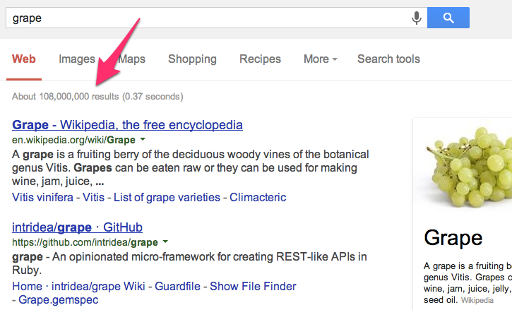Image resolution: width=512 pixels, height=310 pixels.
Task: Open Search tools options
Action: (388, 59)
